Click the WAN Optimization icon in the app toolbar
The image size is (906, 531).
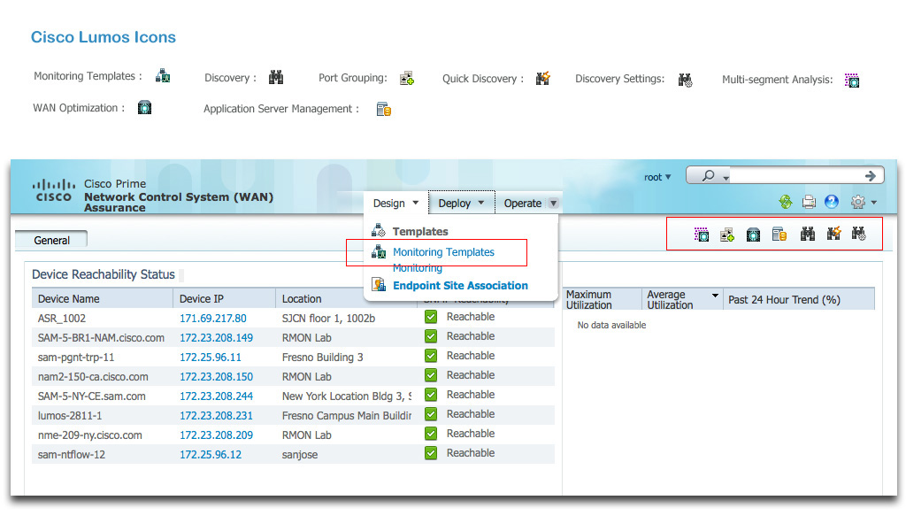(753, 235)
